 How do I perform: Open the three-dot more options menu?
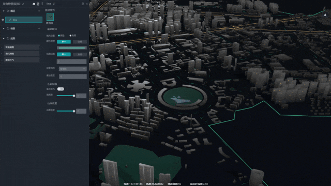42,4
